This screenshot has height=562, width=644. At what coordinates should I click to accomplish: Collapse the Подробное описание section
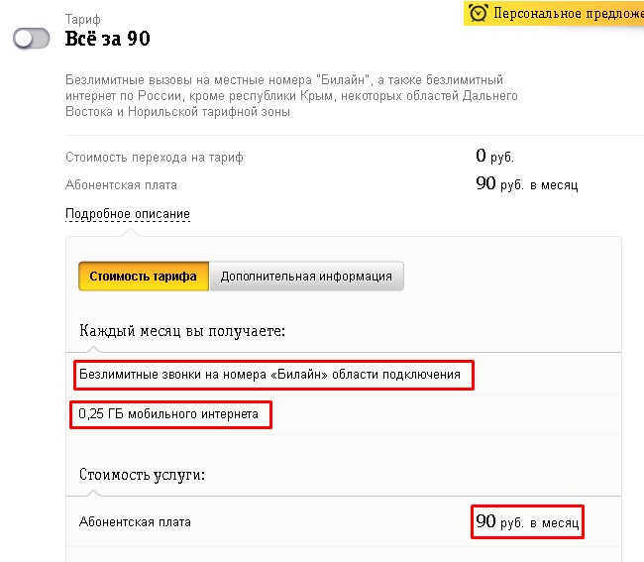tap(128, 214)
